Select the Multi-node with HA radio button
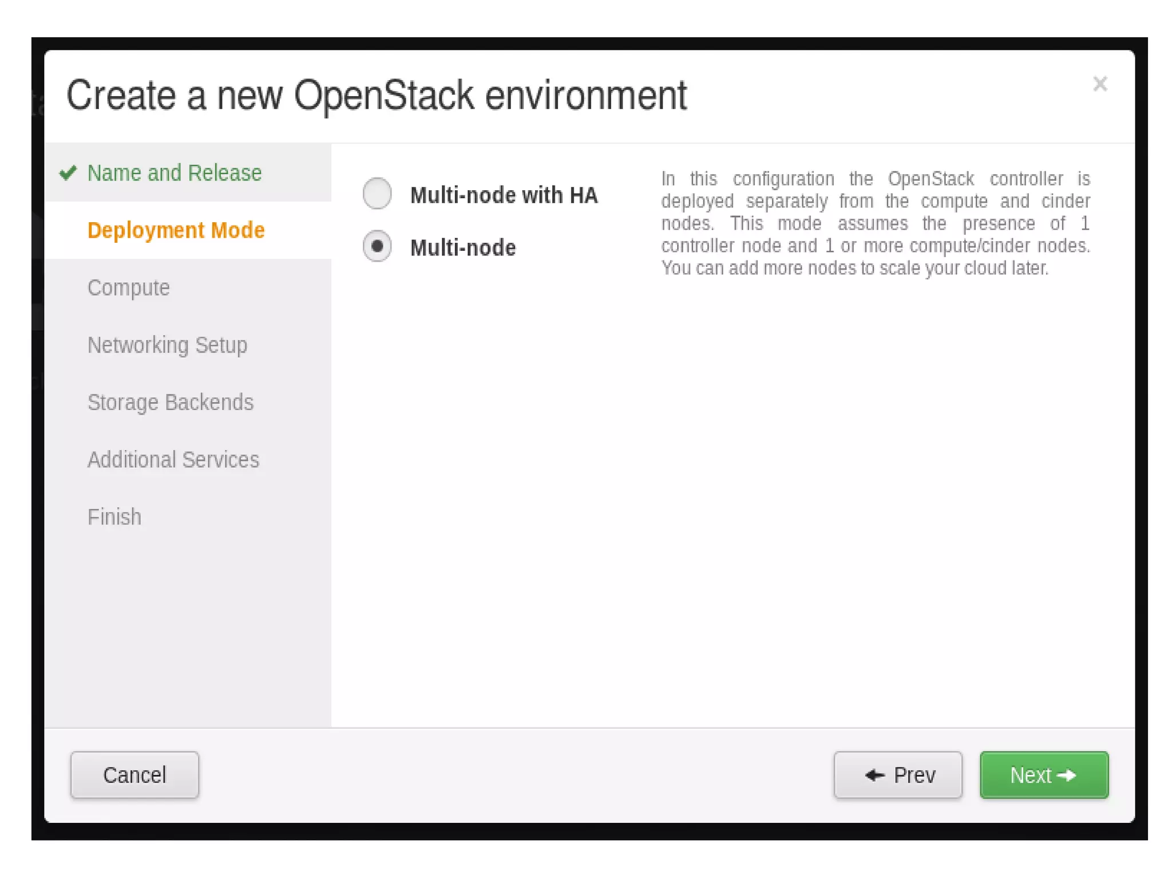 (377, 194)
